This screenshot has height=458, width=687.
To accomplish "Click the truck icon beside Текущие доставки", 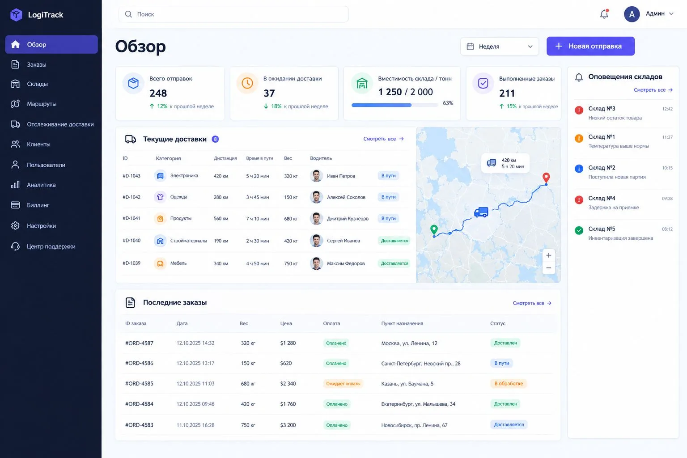I will click(131, 139).
